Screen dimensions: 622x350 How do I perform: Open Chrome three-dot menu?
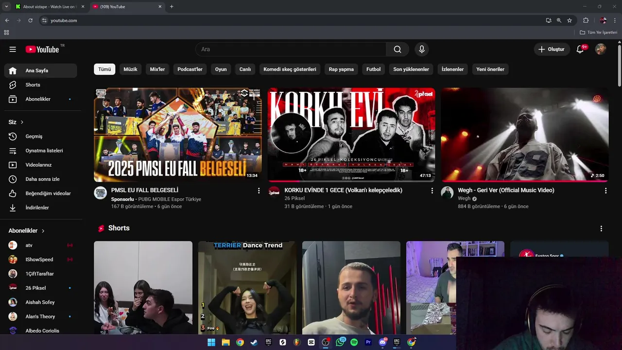(x=615, y=20)
